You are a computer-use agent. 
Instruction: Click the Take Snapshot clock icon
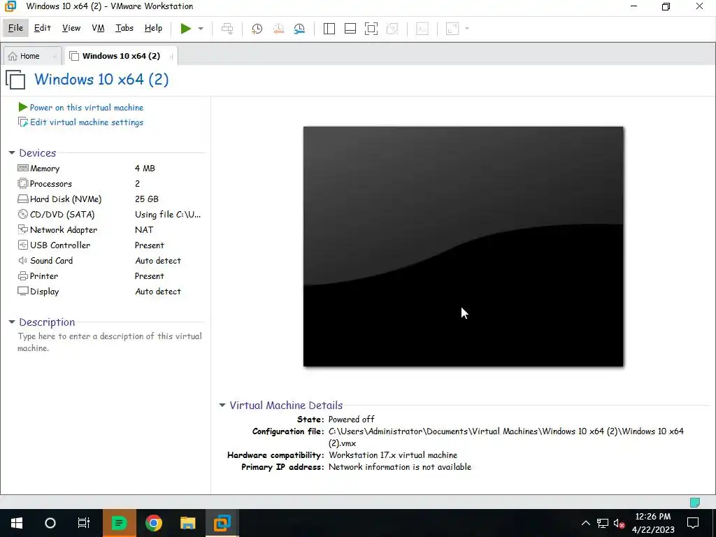pos(257,29)
